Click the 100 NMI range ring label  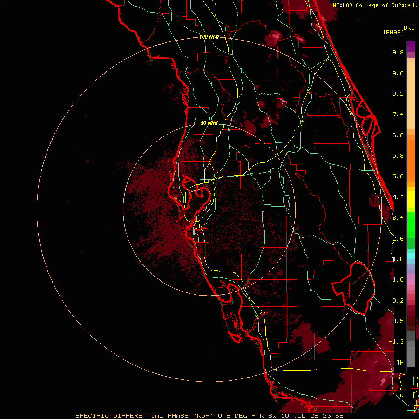tap(209, 37)
